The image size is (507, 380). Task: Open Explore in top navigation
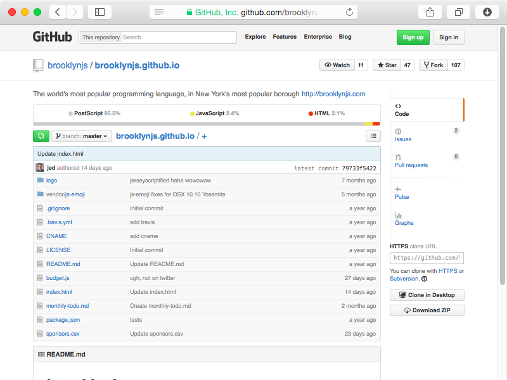255,37
